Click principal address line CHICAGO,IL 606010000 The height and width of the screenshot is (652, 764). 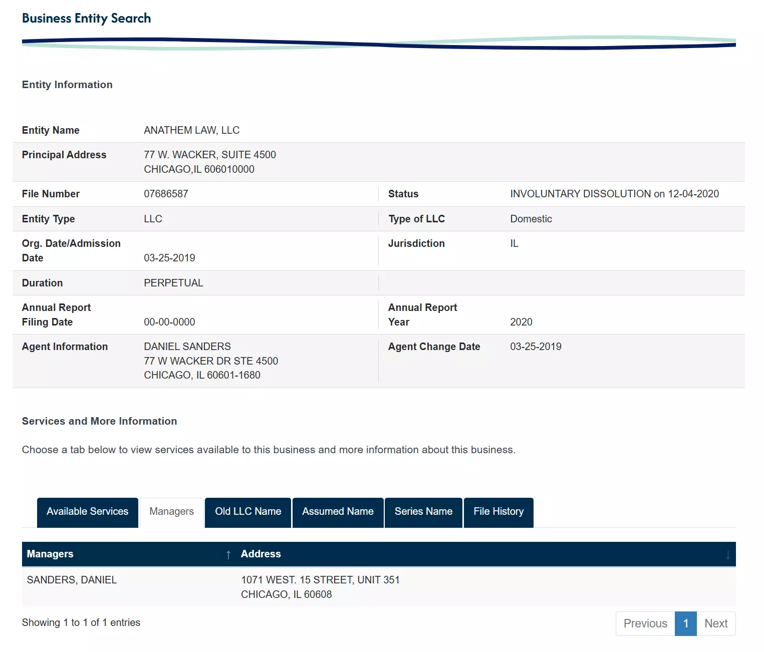(199, 169)
